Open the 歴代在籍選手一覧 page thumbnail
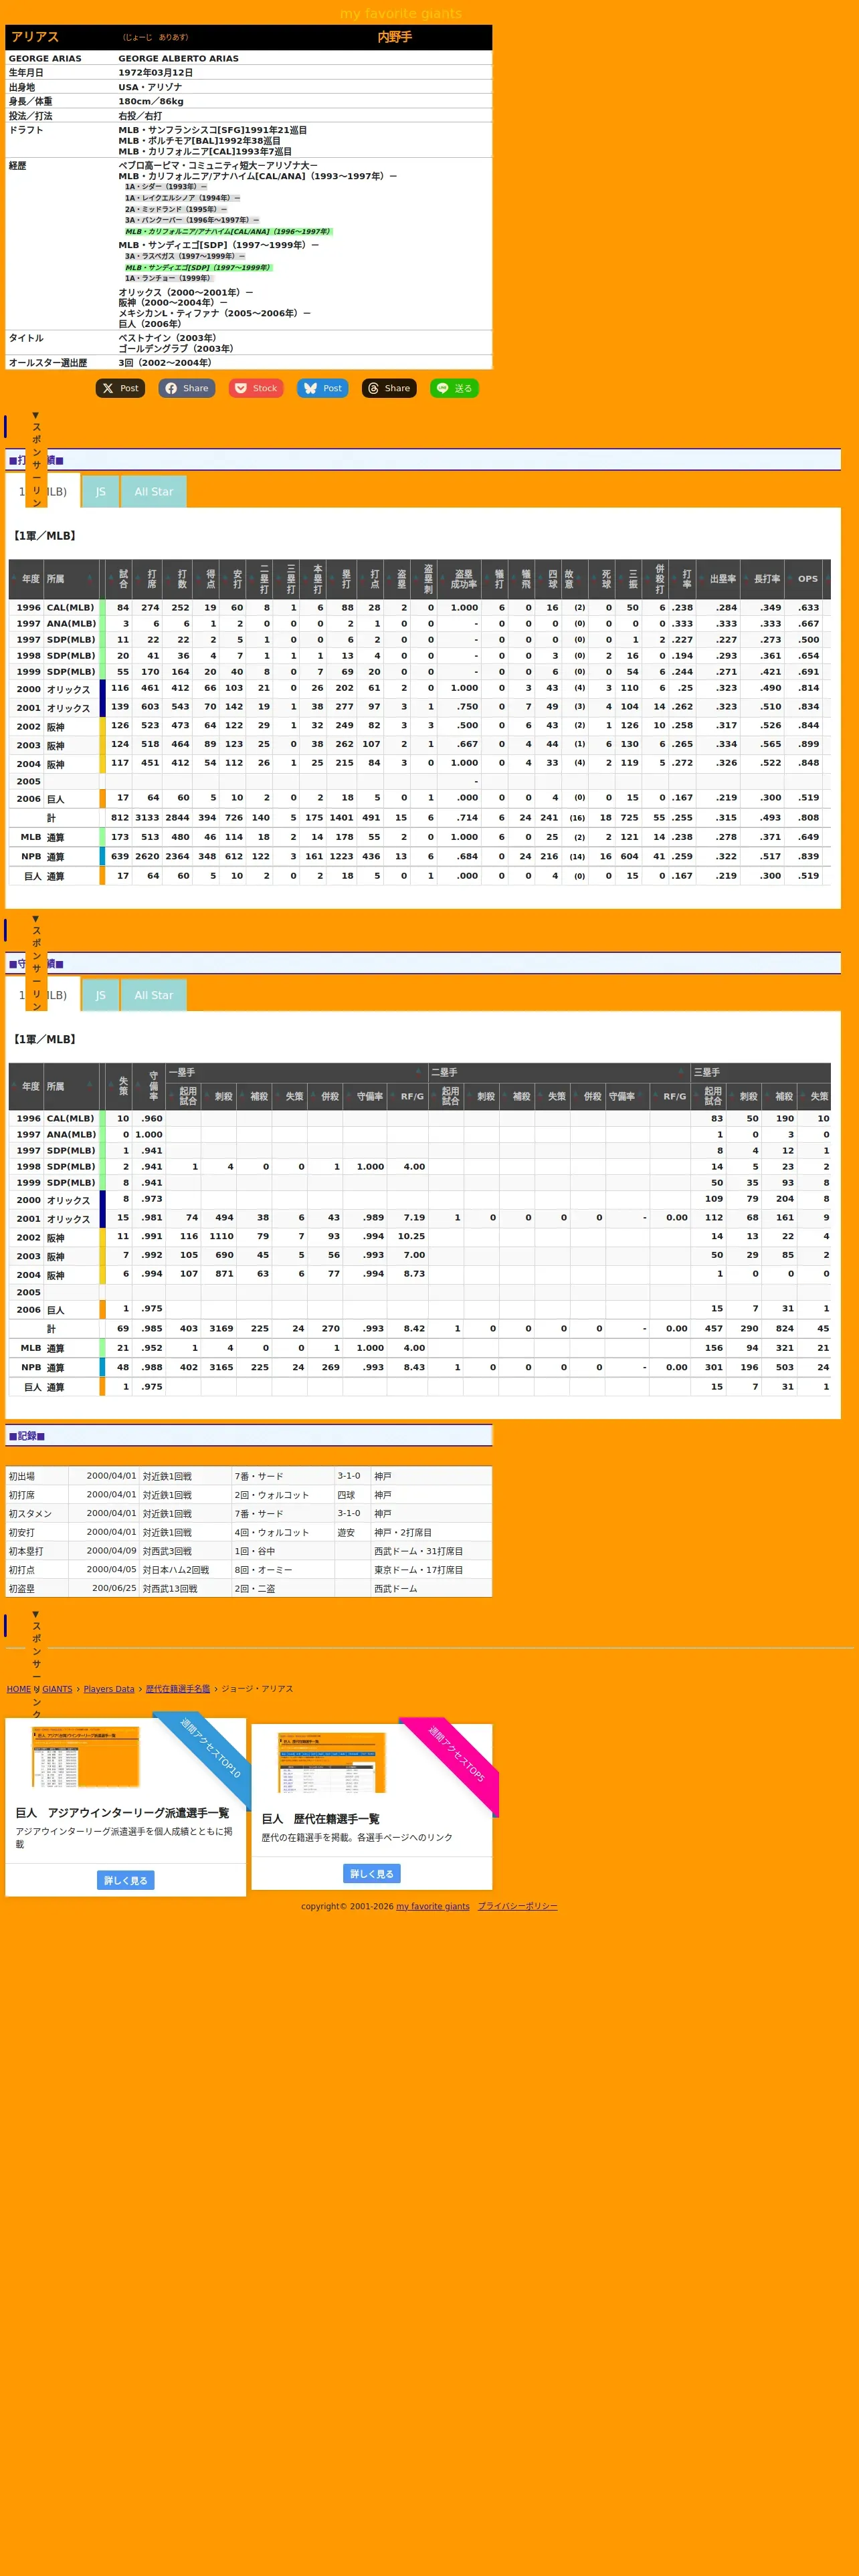The image size is (859, 2576). (x=332, y=1762)
